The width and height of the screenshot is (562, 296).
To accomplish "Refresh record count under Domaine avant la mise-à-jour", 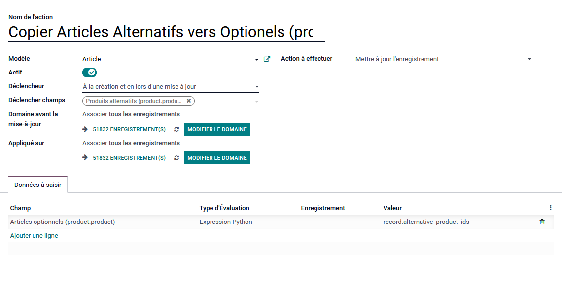I will point(176,130).
